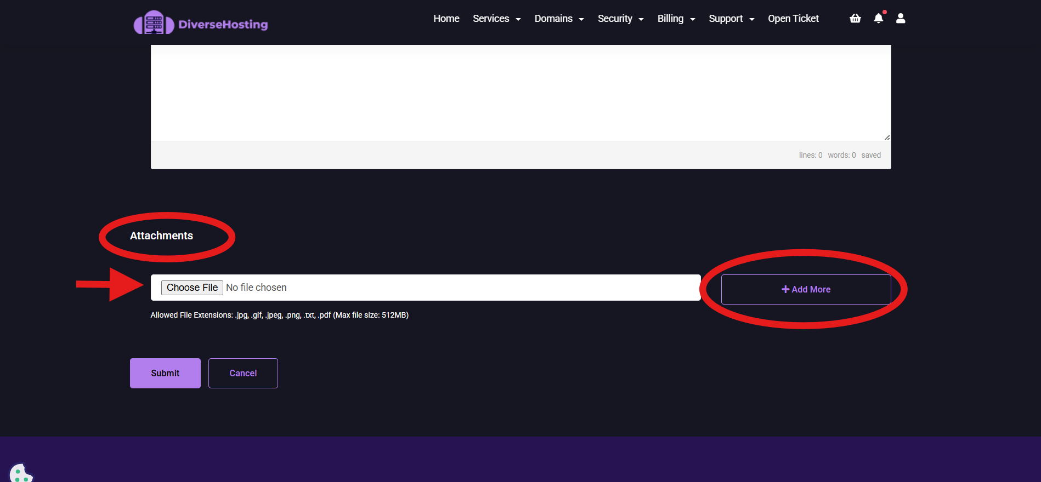The width and height of the screenshot is (1041, 482).
Task: Click the DiverseHosting server logo
Action: [154, 23]
